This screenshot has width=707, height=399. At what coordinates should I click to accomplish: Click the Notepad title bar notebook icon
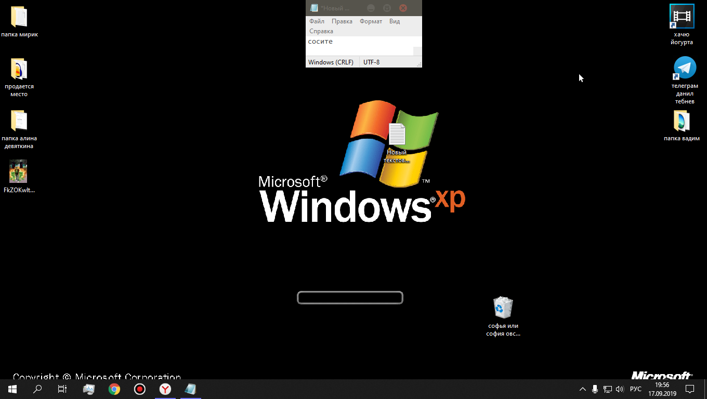click(x=314, y=8)
